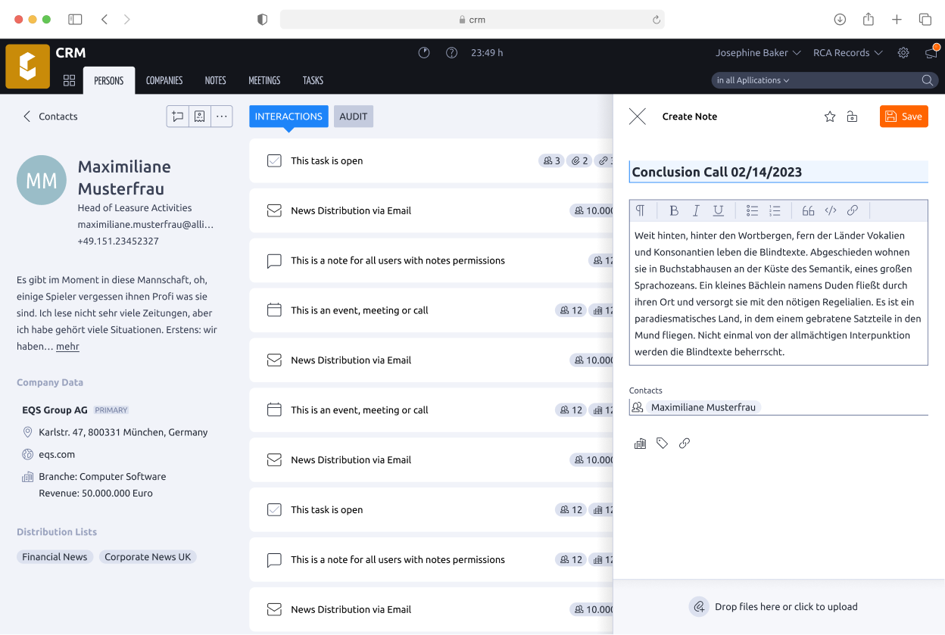Check off the first 'This task is open' checkbox
This screenshot has width=945, height=635.
click(274, 160)
